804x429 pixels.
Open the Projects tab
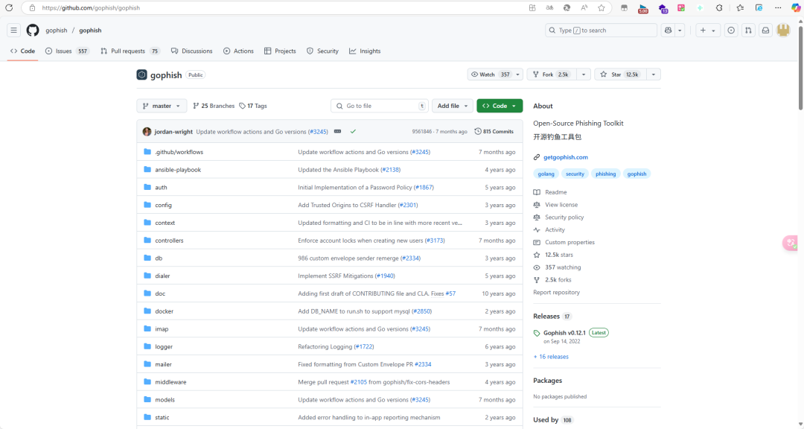[x=280, y=51]
